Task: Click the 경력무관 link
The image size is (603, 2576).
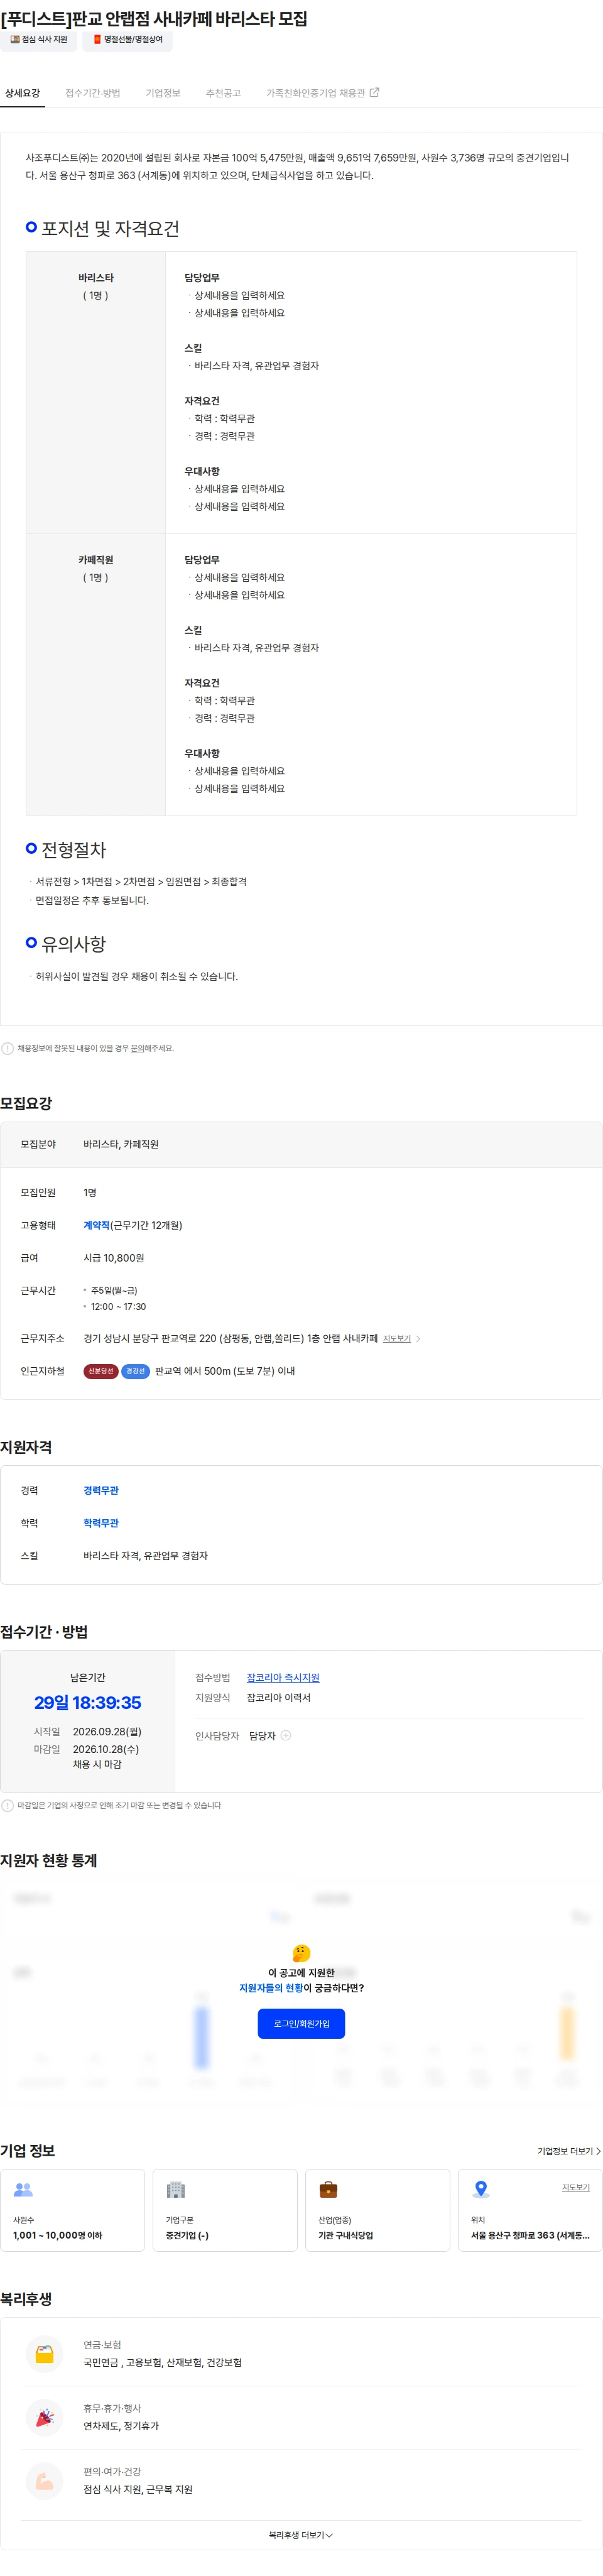Action: point(101,1491)
